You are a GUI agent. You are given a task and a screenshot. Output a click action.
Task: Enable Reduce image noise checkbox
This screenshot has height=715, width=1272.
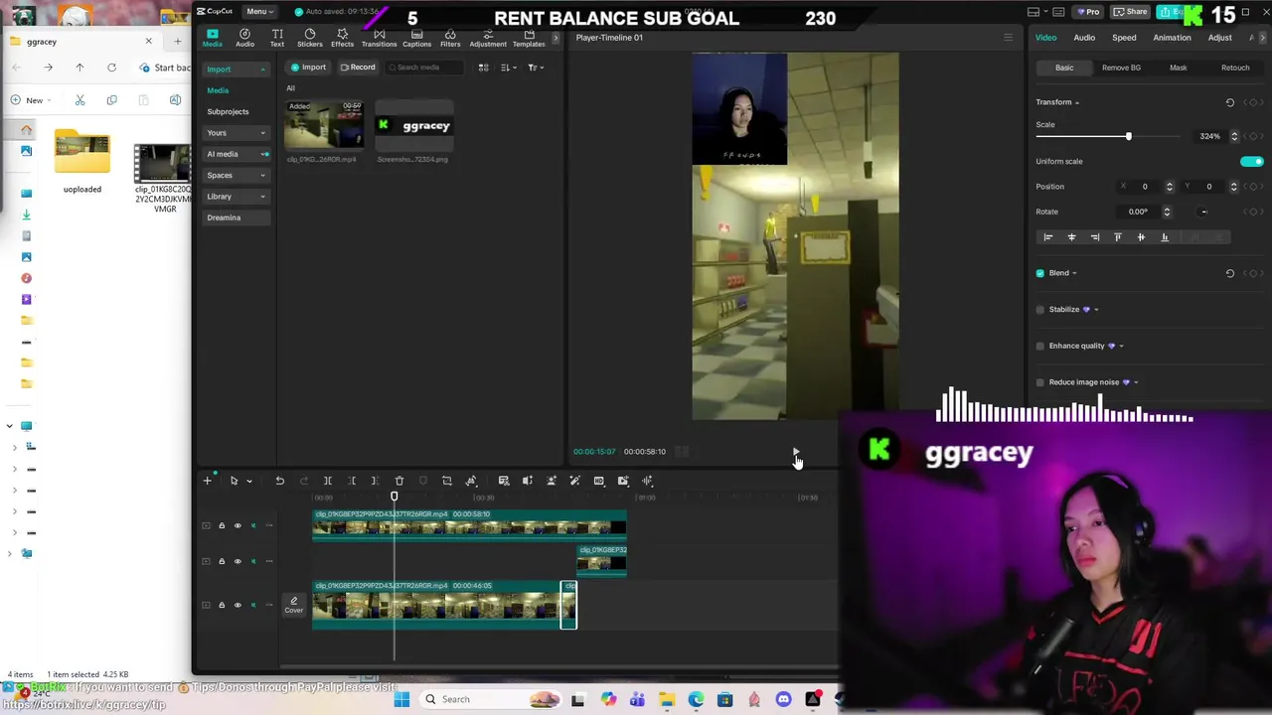tap(1040, 382)
